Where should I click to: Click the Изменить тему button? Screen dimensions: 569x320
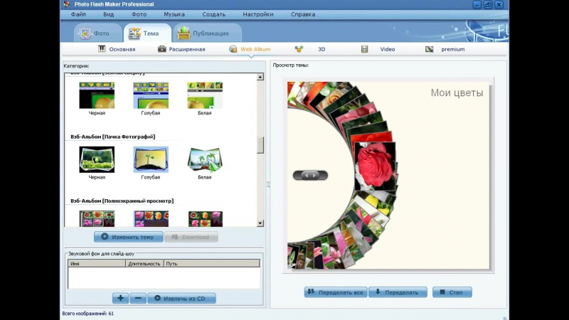128,237
